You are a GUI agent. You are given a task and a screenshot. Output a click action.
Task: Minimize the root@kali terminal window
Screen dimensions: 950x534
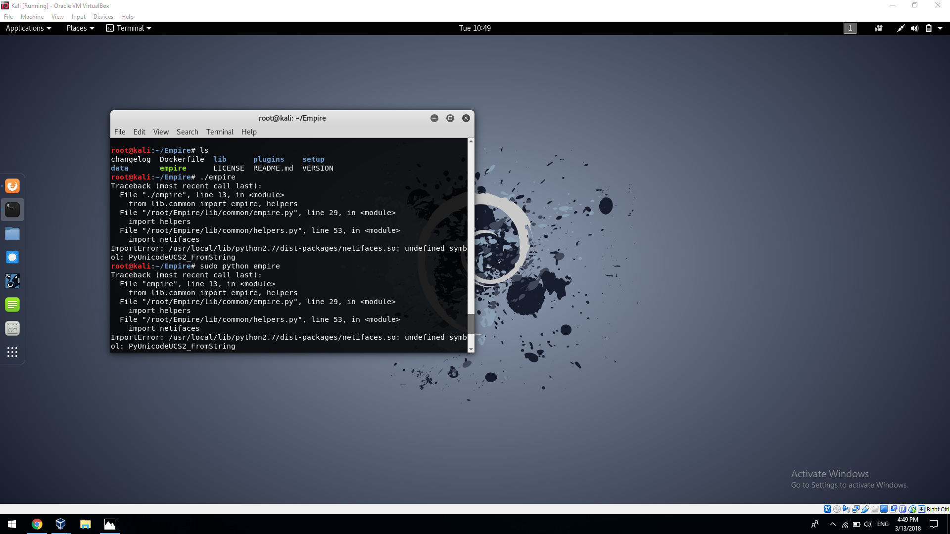pos(434,118)
